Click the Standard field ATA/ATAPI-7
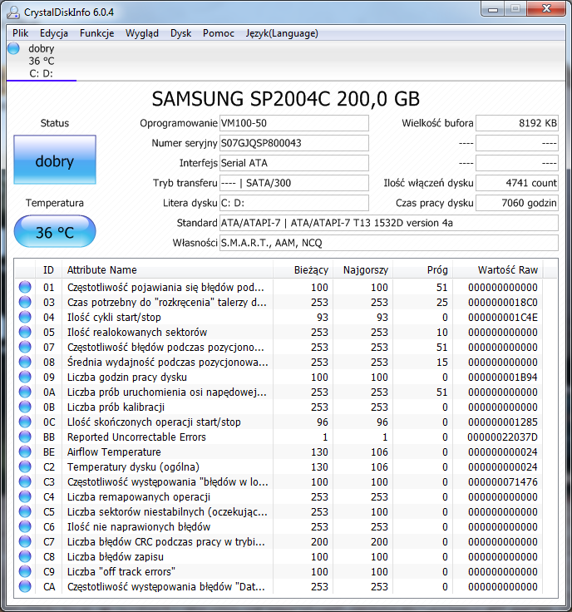 click(x=389, y=223)
